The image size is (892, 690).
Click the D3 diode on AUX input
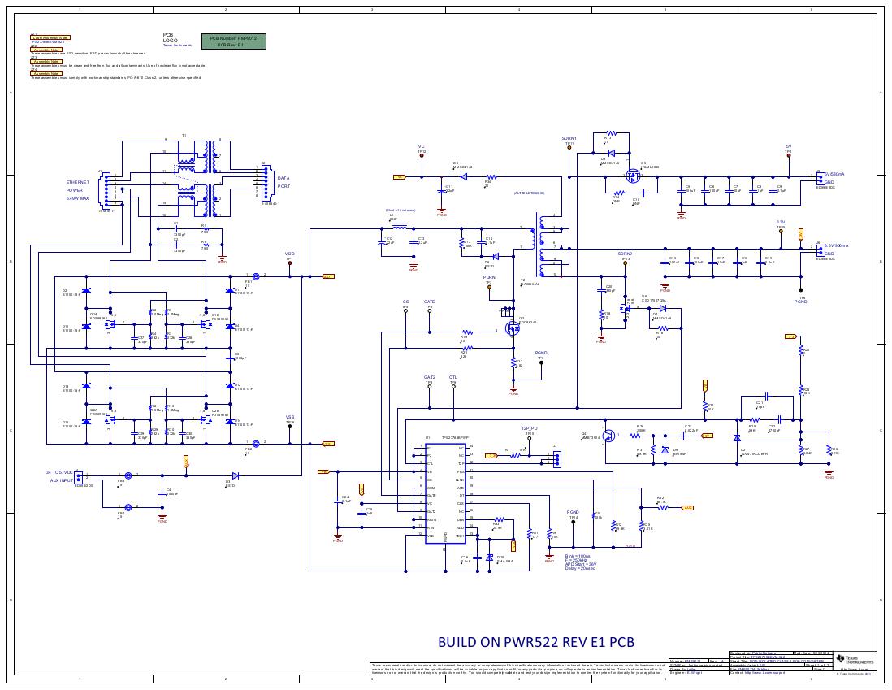(x=235, y=475)
